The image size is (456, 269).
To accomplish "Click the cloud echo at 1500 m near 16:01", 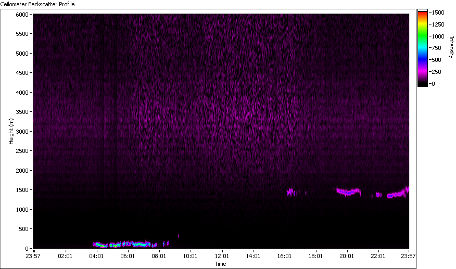I will (292, 192).
